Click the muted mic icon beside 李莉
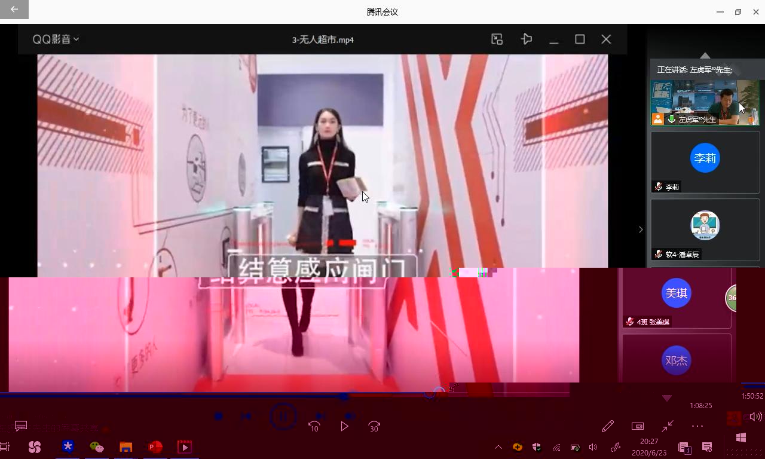The height and width of the screenshot is (459, 765). click(659, 187)
